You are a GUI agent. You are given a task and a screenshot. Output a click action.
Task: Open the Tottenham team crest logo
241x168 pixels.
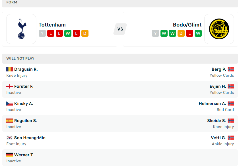coord(21,29)
